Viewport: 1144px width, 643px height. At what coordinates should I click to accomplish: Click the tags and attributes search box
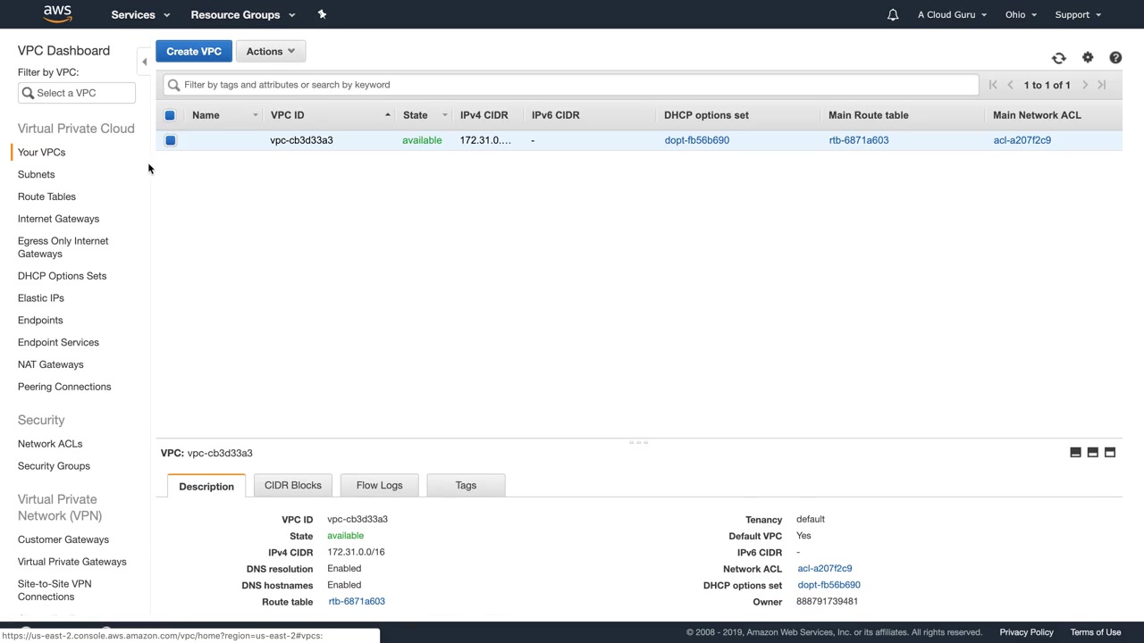click(570, 85)
